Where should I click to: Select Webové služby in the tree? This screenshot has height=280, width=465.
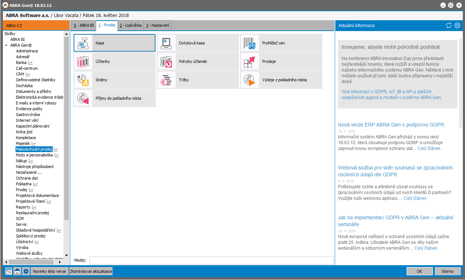tap(29, 253)
